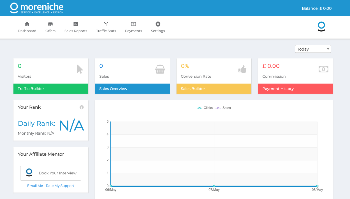Open Offers via the store icon
Image resolution: width=350 pixels, height=199 pixels.
click(50, 24)
